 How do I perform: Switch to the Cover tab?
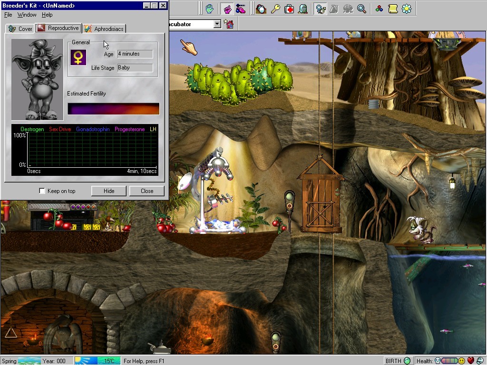coord(20,29)
